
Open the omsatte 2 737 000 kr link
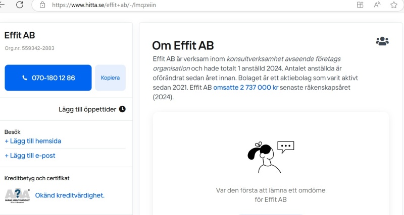tap(246, 87)
